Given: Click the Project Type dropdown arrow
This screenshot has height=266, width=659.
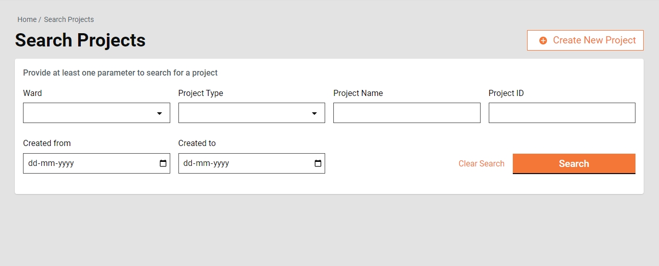Looking at the screenshot, I should click(314, 113).
